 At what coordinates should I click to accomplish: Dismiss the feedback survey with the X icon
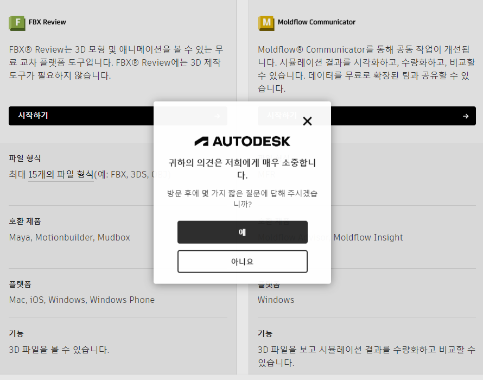point(307,121)
